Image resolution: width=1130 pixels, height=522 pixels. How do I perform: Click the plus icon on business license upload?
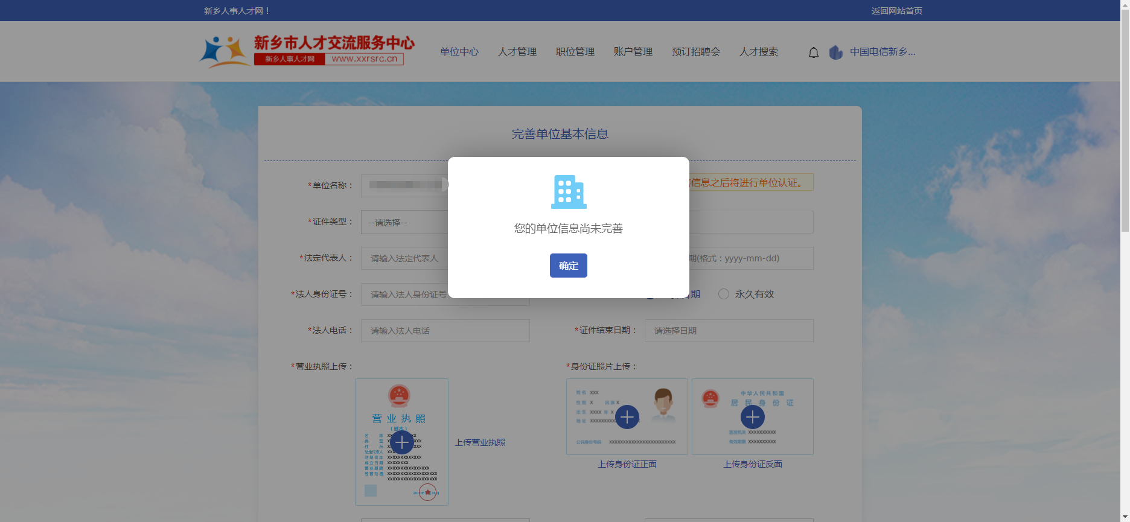[402, 442]
